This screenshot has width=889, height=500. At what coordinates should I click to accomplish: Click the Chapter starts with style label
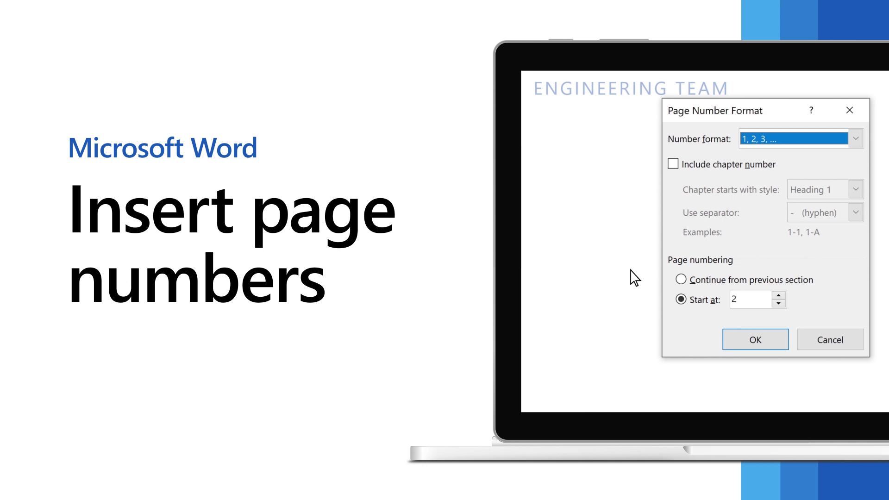tap(731, 189)
